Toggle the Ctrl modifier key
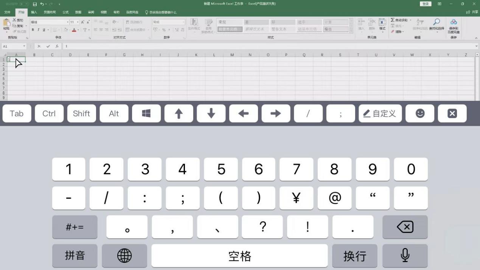This screenshot has height=270, width=480. [49, 114]
